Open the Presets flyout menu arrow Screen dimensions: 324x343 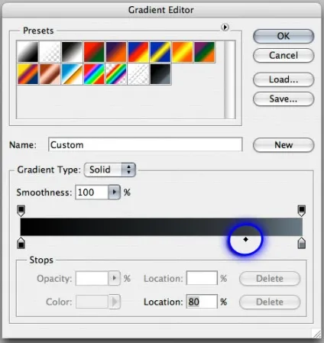[x=225, y=27]
